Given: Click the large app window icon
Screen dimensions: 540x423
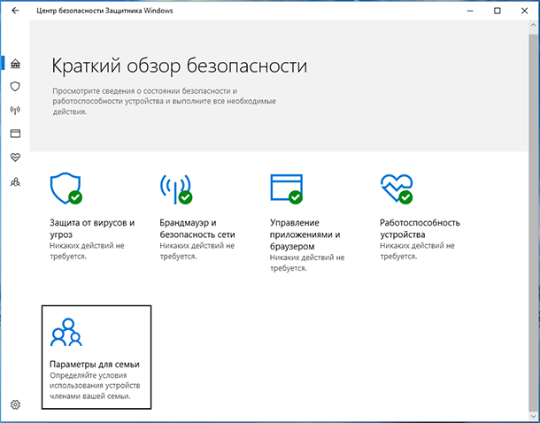Looking at the screenshot, I should click(x=287, y=188).
